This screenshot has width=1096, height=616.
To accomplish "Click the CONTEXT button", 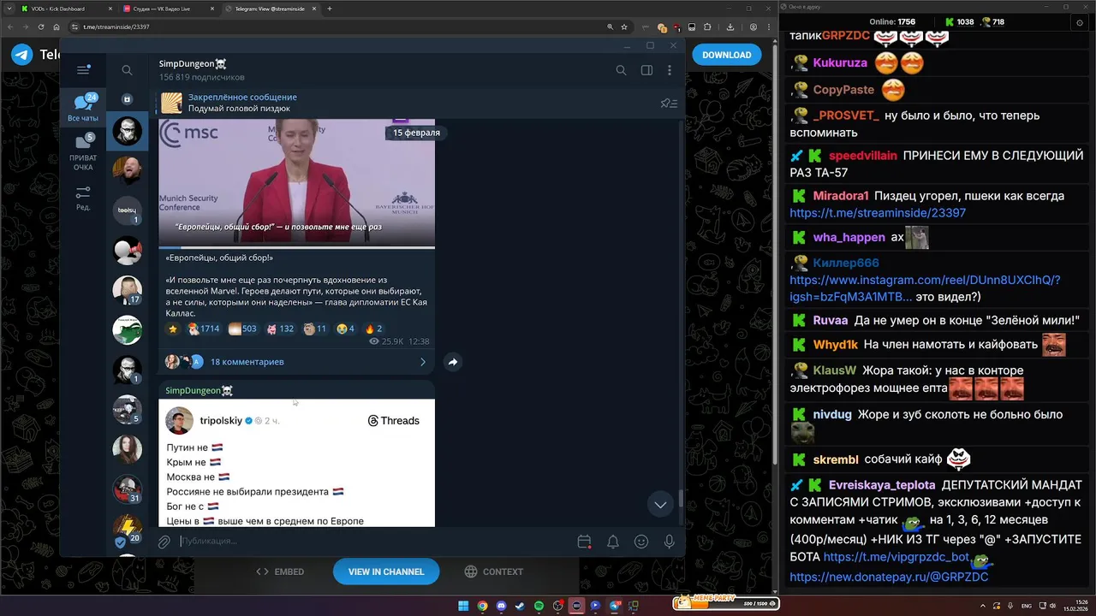I will [493, 572].
